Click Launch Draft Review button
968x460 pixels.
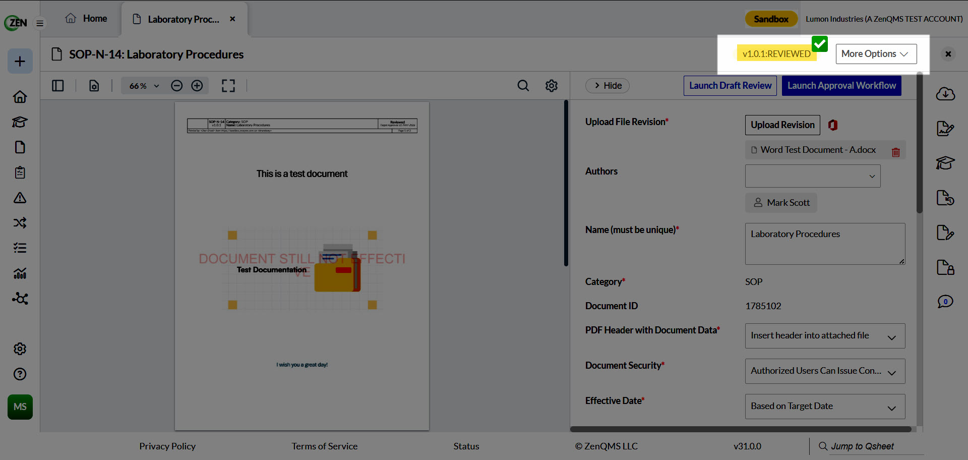pos(730,86)
